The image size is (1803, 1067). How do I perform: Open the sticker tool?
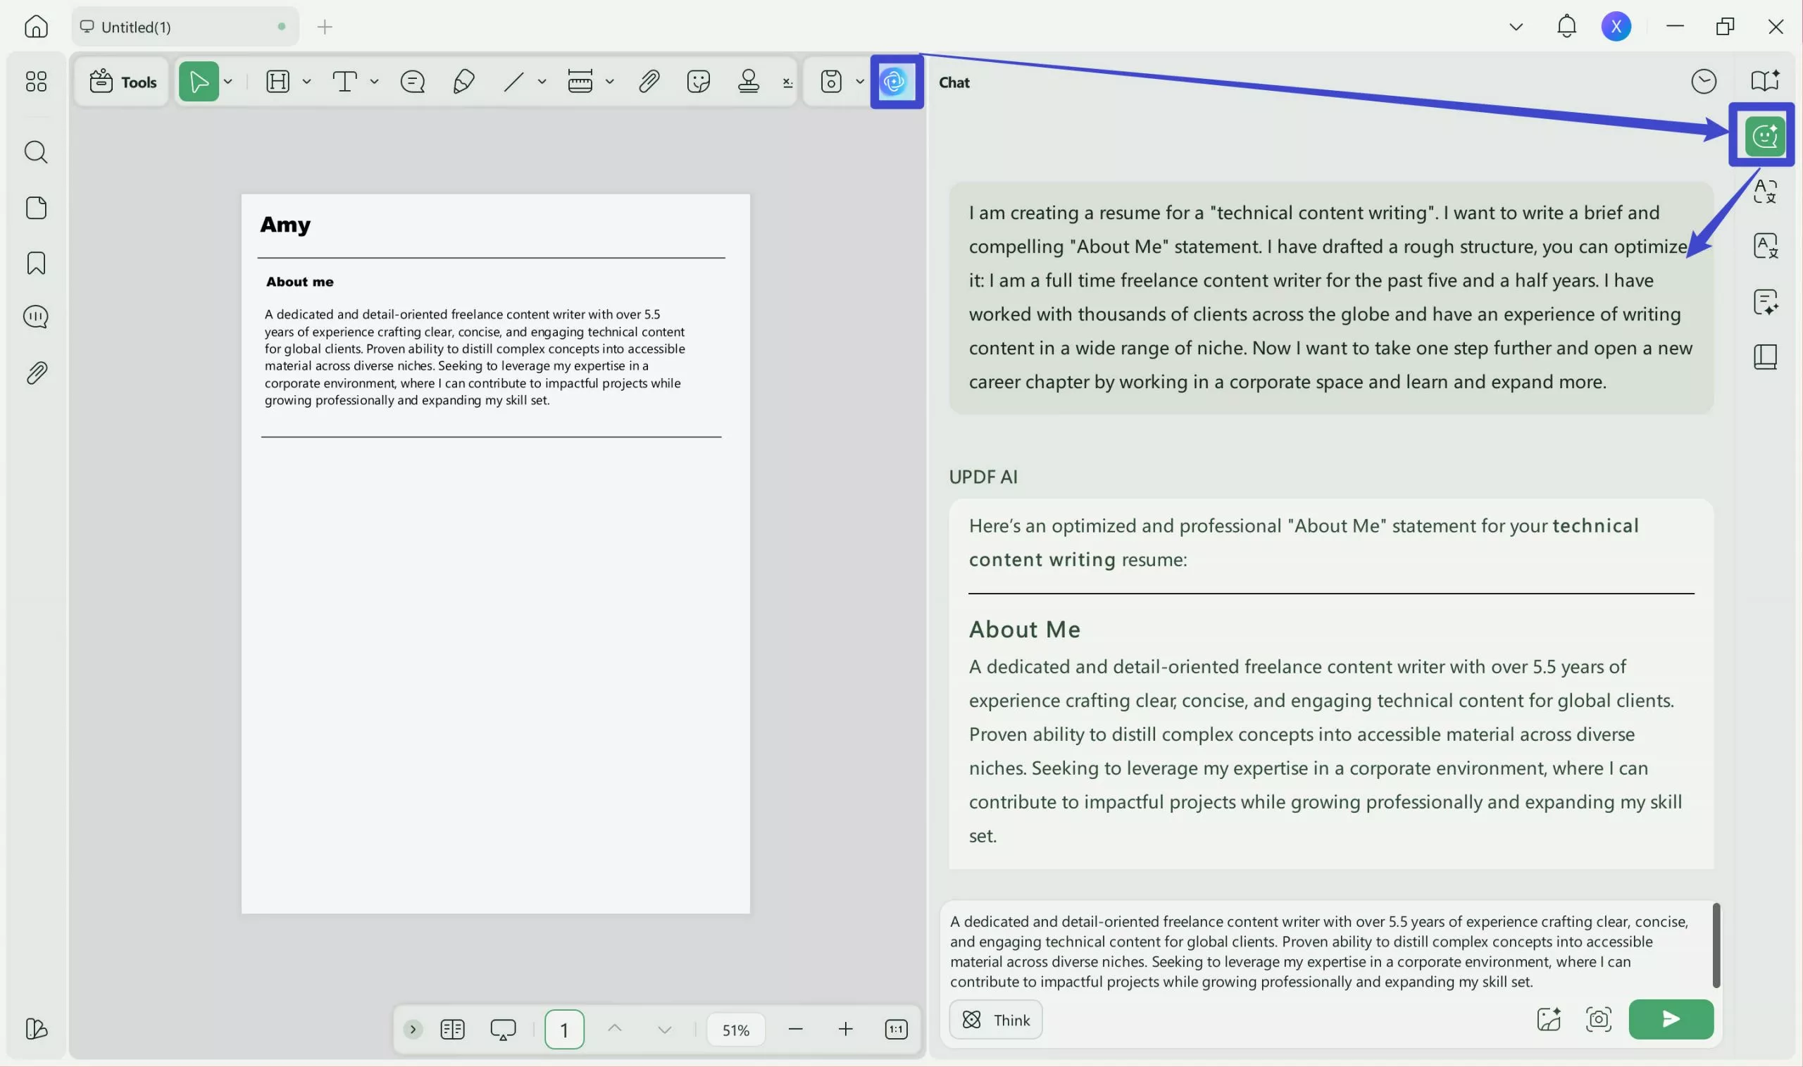point(698,81)
